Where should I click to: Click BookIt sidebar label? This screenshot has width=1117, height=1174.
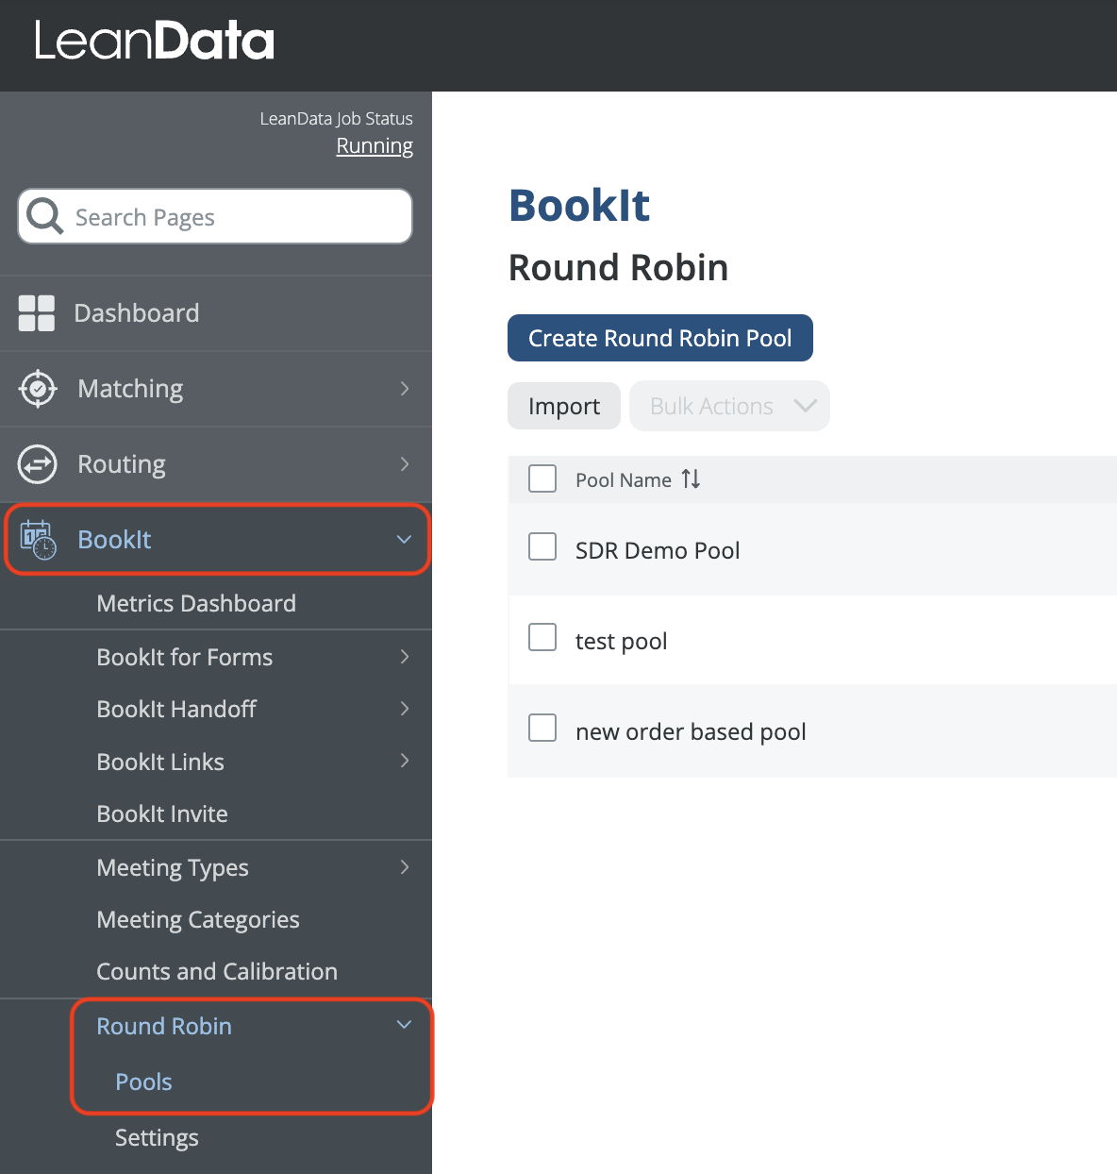point(114,540)
